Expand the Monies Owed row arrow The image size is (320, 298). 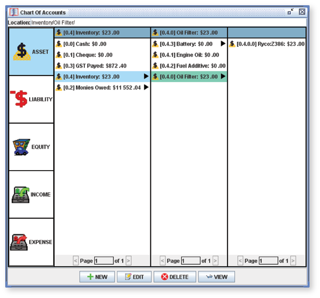click(x=146, y=87)
